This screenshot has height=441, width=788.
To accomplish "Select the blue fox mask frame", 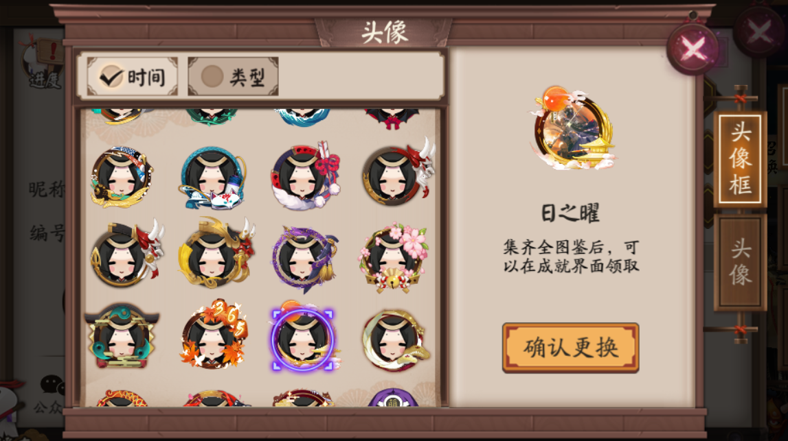I will (213, 178).
